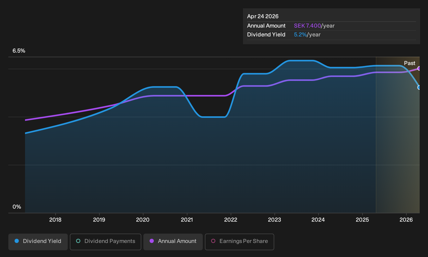
Task: Toggle the Annual Amount series
Action: coord(173,242)
